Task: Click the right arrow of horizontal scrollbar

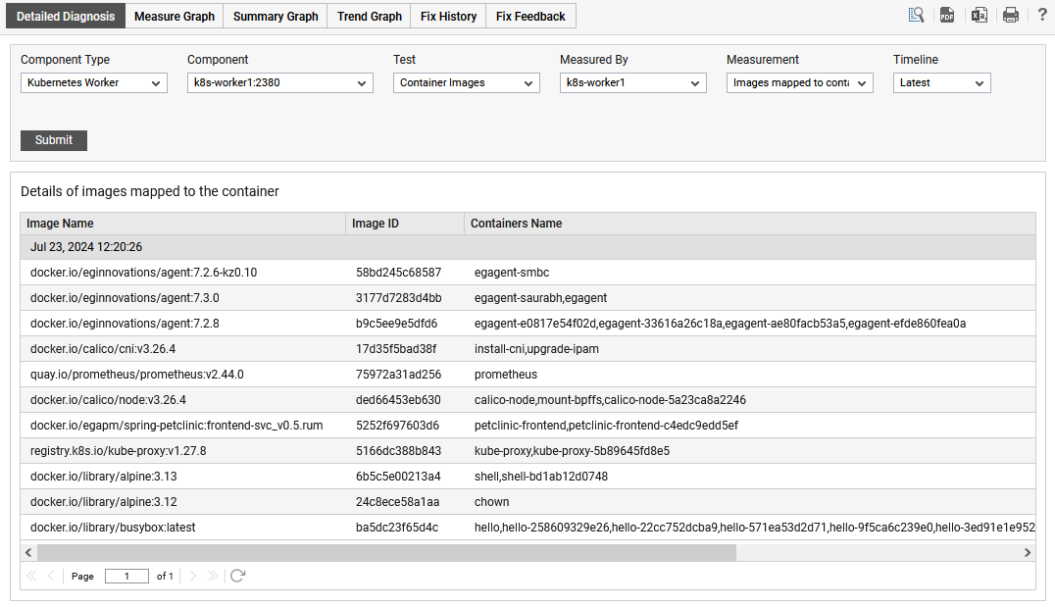Action: tap(1028, 552)
